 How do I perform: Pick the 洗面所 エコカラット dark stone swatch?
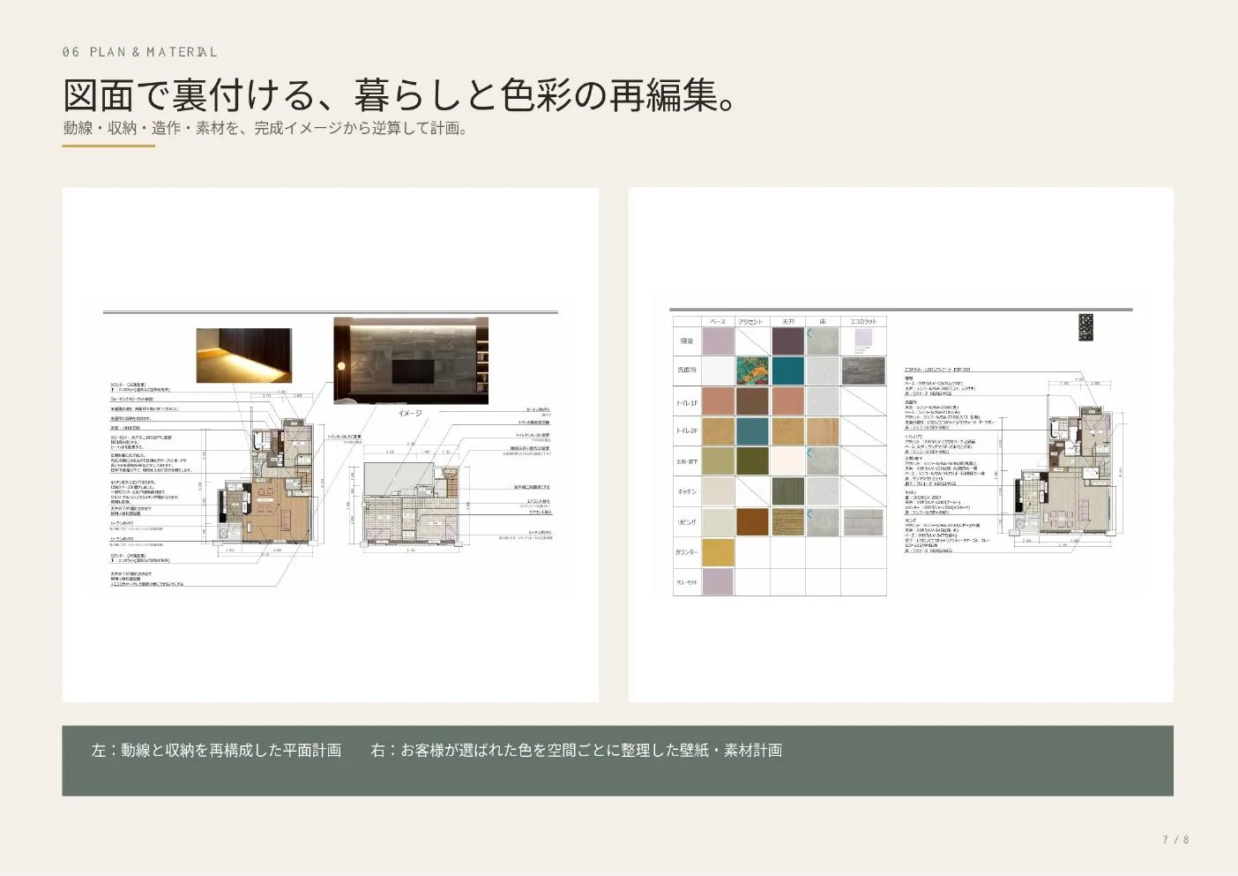click(x=863, y=371)
